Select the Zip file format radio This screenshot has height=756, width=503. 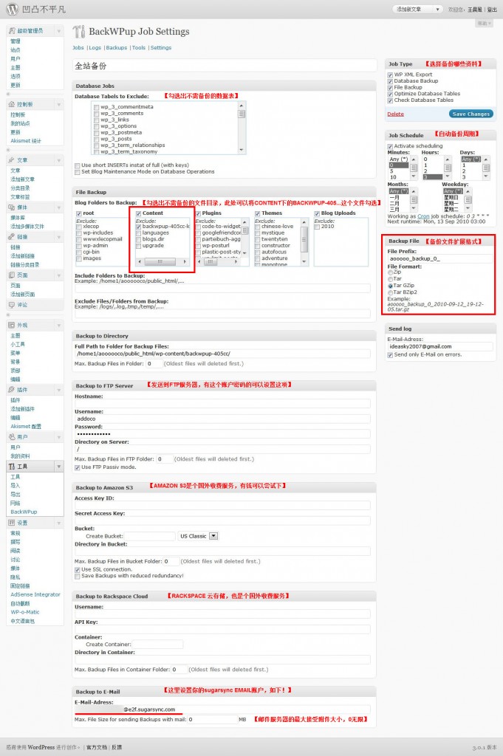391,272
